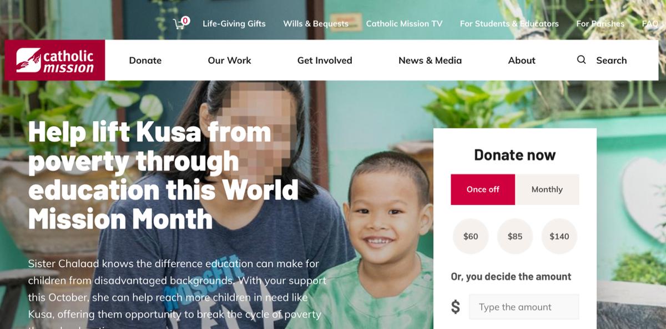Switch to Monthly donation frequency
666x329 pixels.
click(547, 190)
